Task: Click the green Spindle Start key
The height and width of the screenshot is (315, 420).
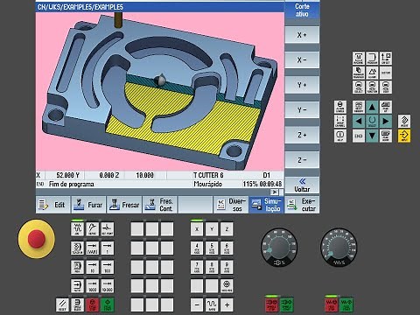Action: pyautogui.click(x=287, y=304)
